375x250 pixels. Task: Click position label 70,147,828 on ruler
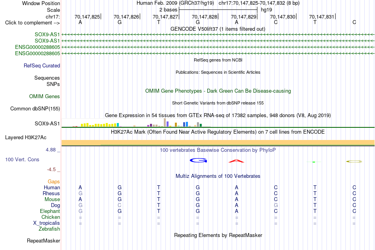click(x=204, y=17)
